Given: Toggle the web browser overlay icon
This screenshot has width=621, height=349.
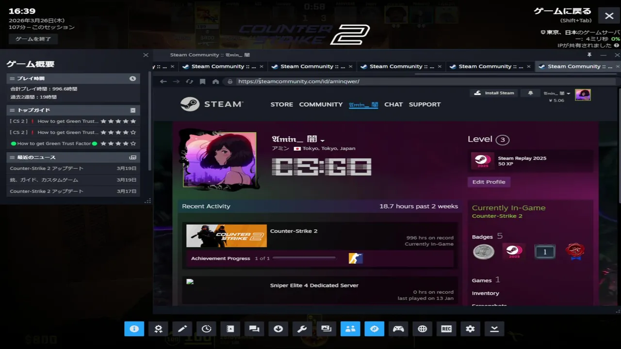Looking at the screenshot, I should (x=375, y=329).
